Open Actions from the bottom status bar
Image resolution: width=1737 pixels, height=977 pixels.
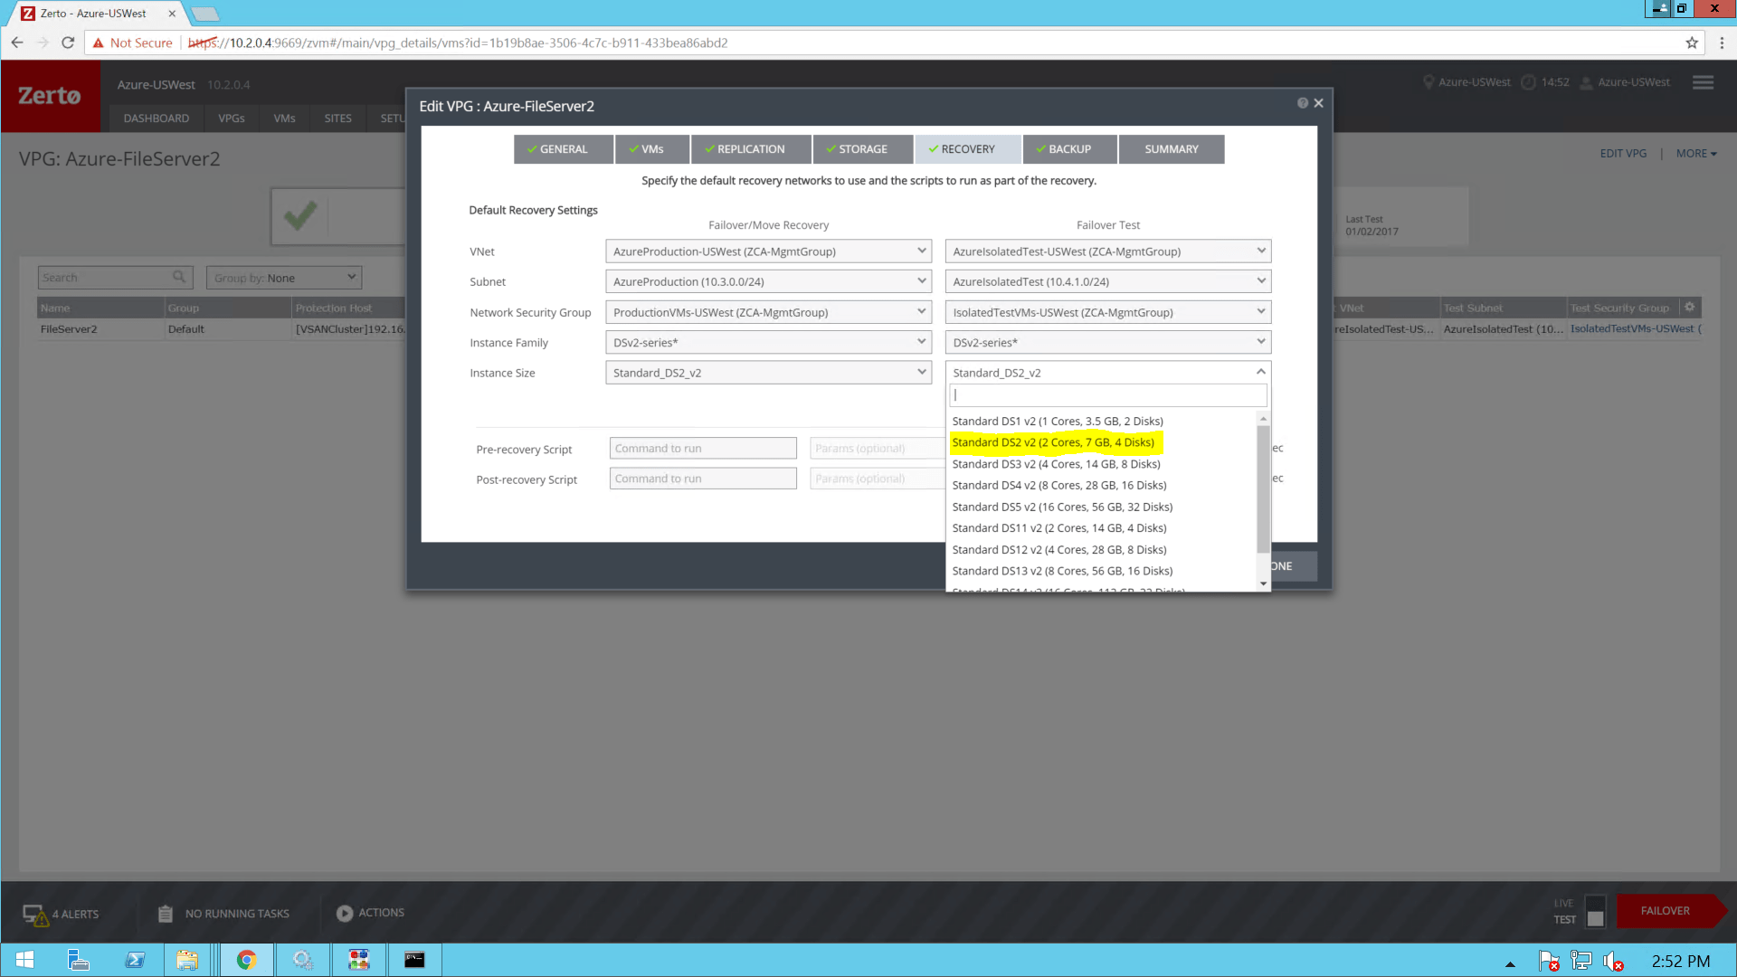[x=344, y=913]
